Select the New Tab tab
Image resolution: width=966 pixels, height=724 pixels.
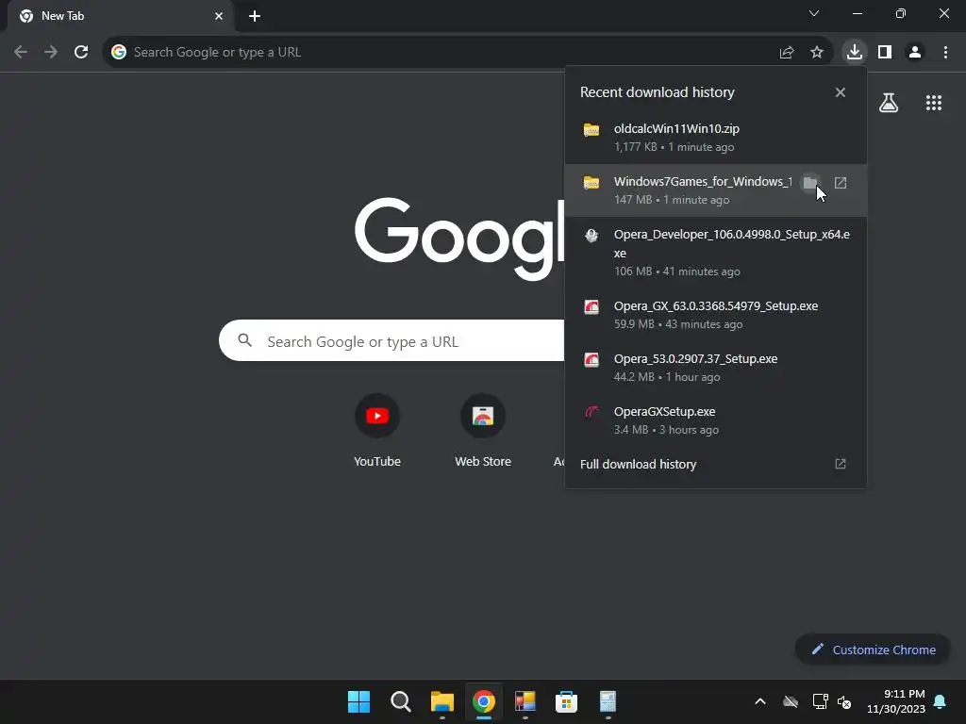[120, 16]
